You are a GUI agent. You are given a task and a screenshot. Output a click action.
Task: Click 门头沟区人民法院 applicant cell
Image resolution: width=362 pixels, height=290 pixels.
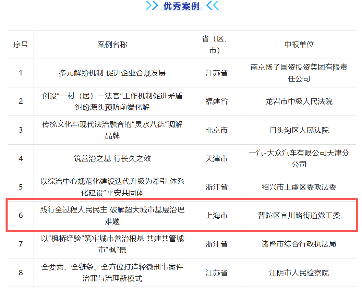(x=299, y=130)
